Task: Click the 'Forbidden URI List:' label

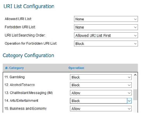Action: 20,27
